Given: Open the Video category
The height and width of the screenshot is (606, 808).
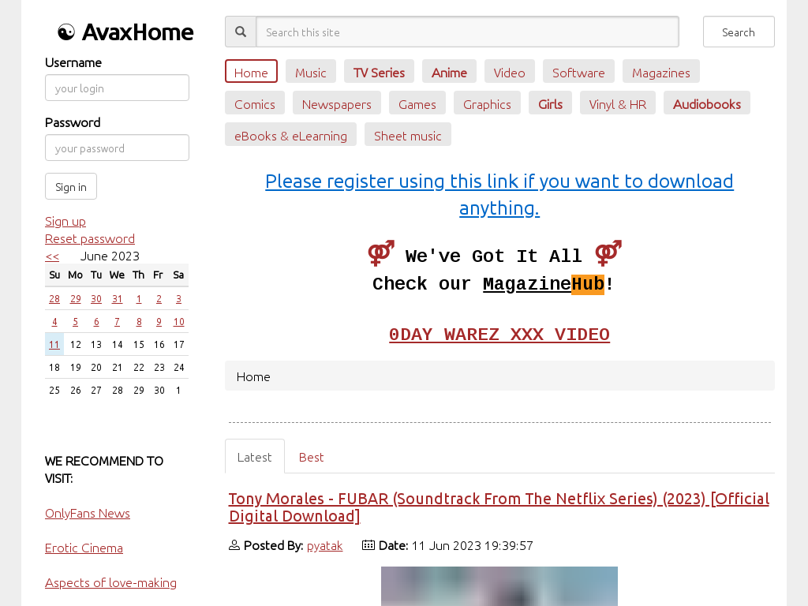Looking at the screenshot, I should click(x=509, y=72).
